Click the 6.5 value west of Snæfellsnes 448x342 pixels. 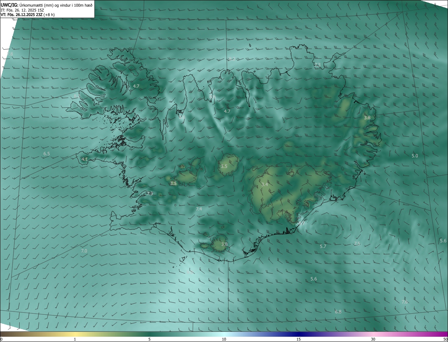point(47,154)
